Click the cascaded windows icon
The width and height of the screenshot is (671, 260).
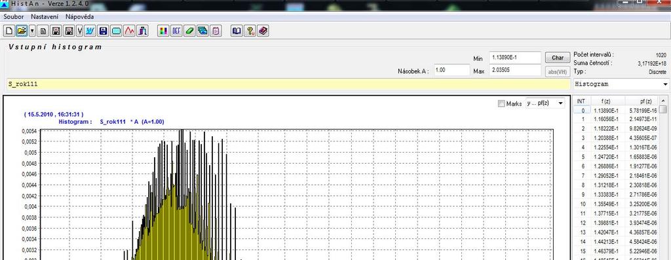coord(203,31)
